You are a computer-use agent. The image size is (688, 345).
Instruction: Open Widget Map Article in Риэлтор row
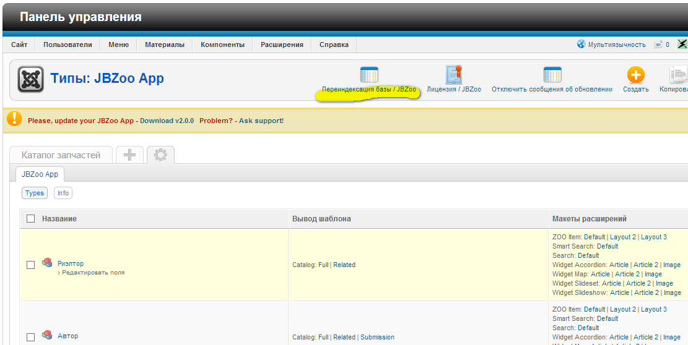click(x=600, y=274)
